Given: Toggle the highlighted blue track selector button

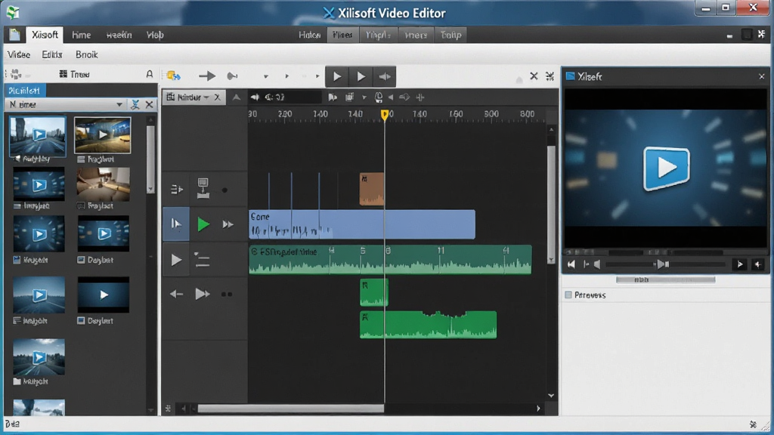Looking at the screenshot, I should (176, 224).
